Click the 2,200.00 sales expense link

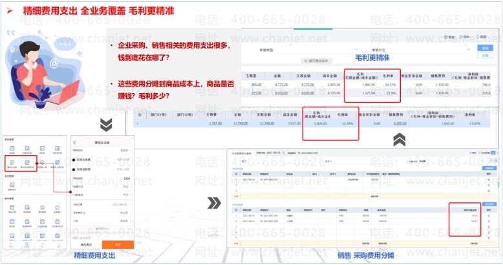[x=400, y=123]
